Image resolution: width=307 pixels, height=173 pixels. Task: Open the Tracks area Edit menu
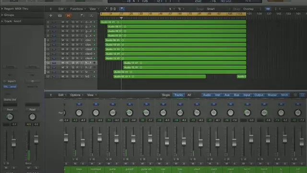[x=62, y=9]
